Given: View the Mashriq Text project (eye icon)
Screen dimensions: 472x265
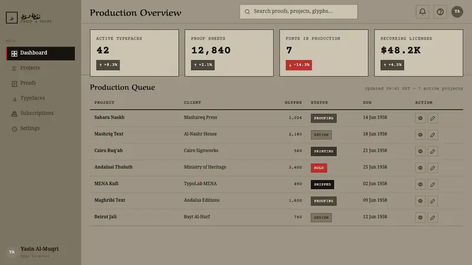Looking at the screenshot, I should click(420, 135).
